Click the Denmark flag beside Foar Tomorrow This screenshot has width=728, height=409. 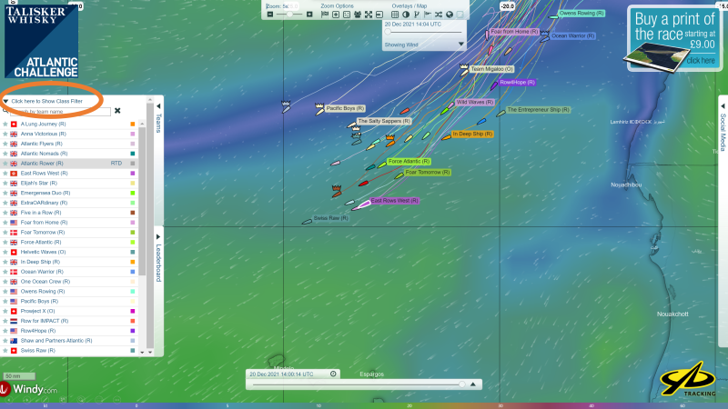pos(14,233)
